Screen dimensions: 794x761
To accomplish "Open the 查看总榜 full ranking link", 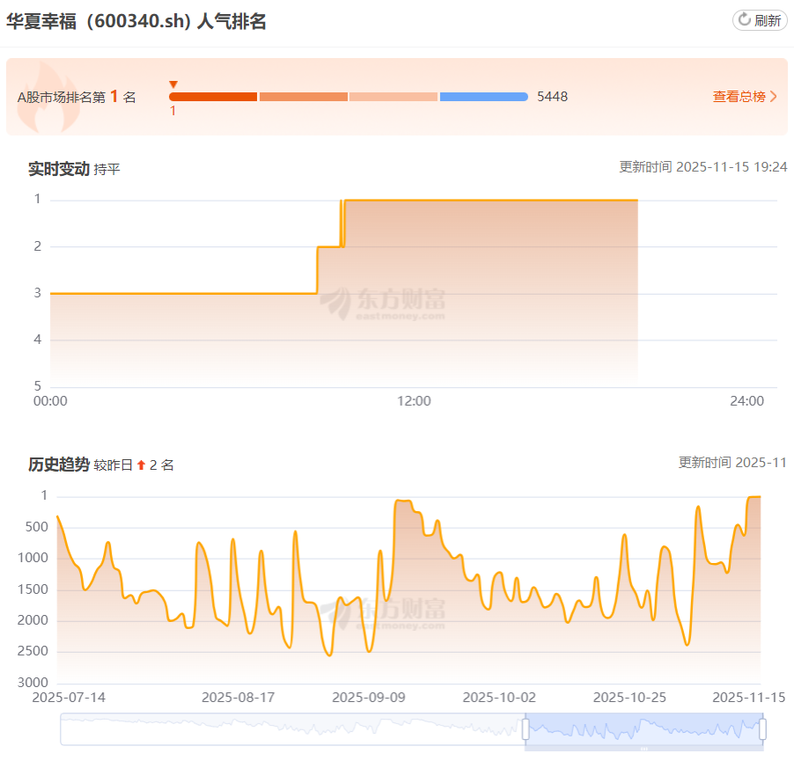I will (x=739, y=97).
